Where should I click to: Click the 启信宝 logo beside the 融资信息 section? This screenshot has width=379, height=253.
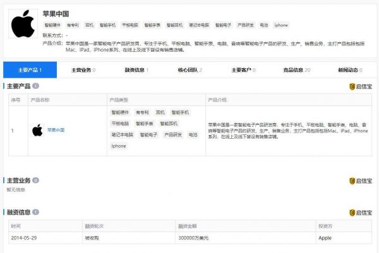(x=361, y=213)
